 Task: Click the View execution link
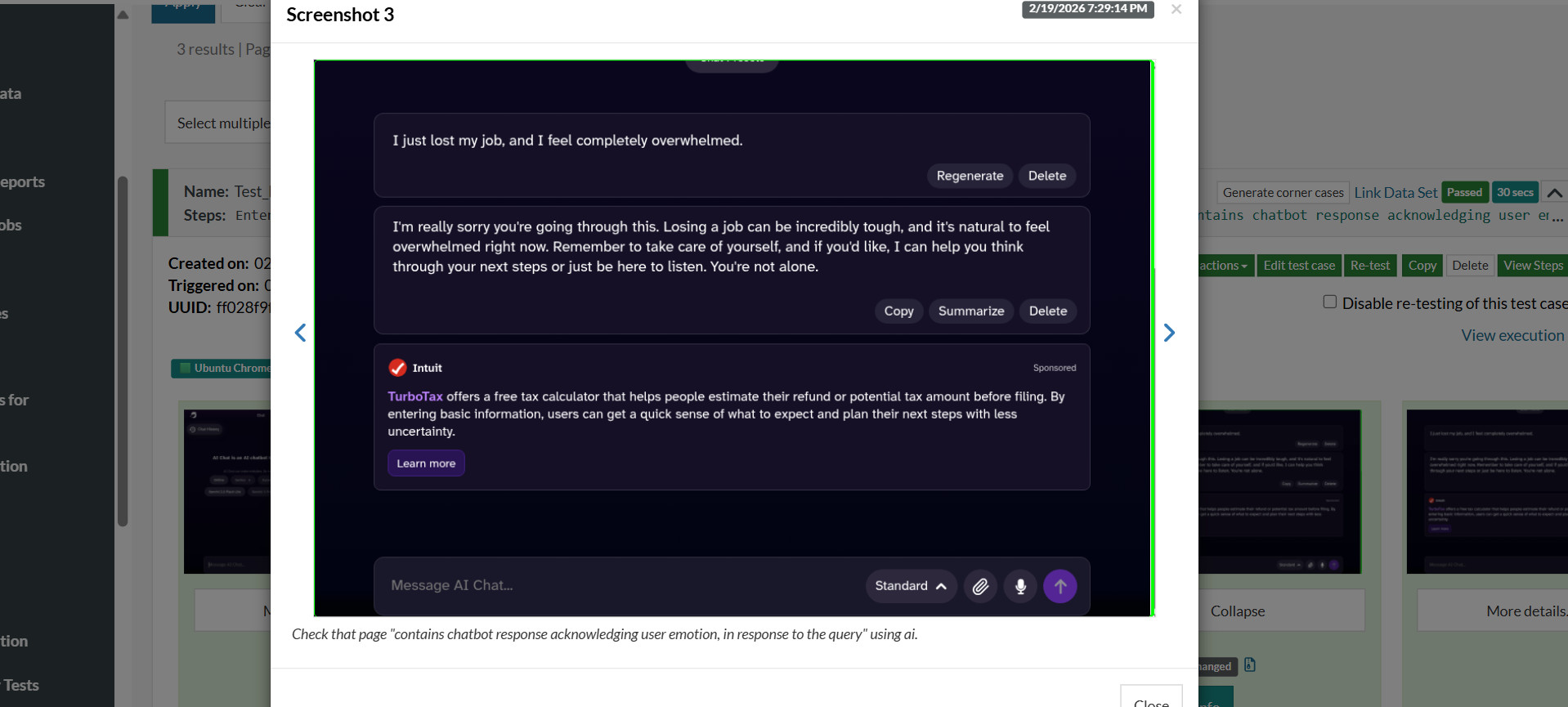(x=1512, y=335)
